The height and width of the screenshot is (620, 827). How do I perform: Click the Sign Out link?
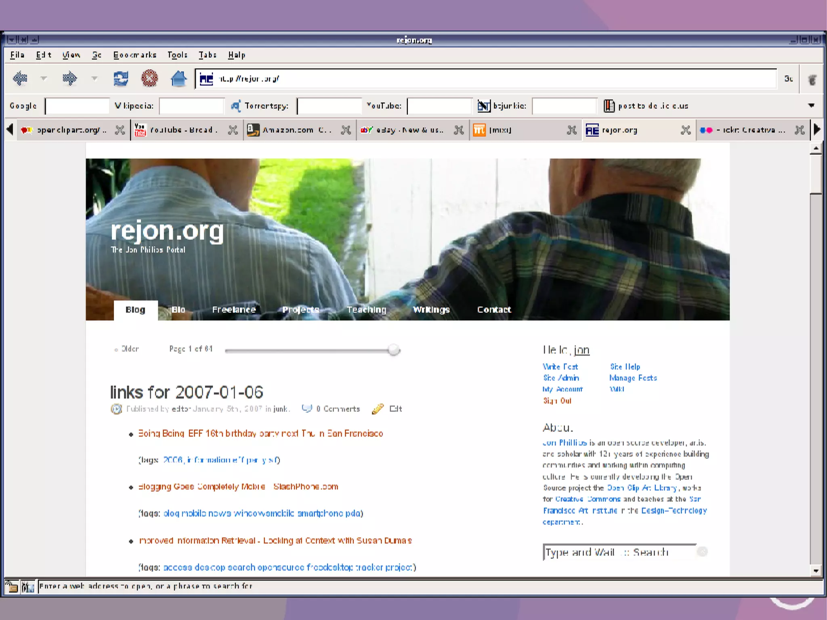(x=557, y=401)
